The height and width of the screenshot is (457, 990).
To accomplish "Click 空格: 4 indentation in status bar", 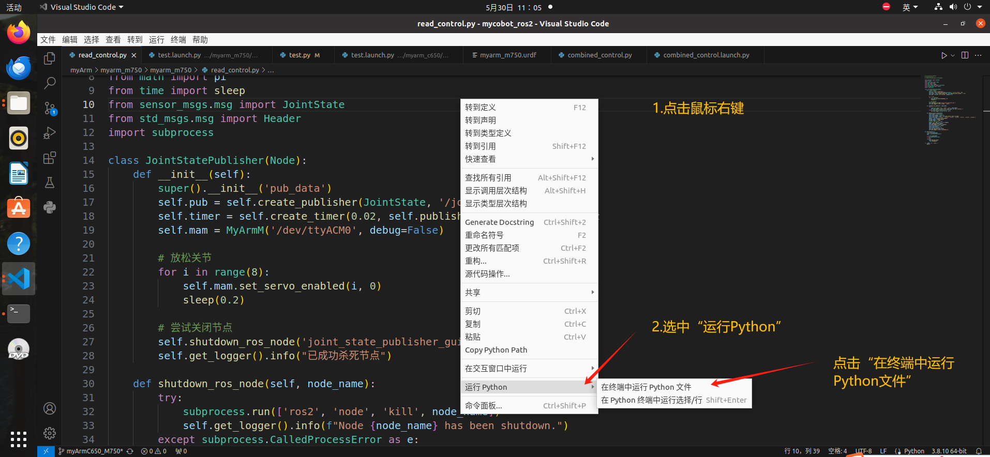I will pos(837,451).
